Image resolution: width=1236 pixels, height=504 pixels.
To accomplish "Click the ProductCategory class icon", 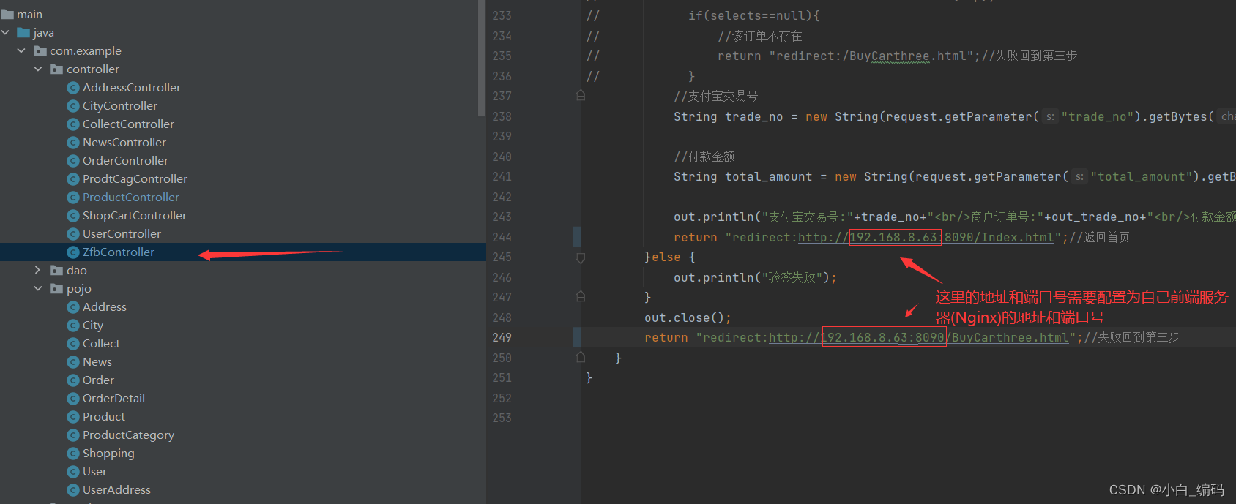I will [x=72, y=435].
